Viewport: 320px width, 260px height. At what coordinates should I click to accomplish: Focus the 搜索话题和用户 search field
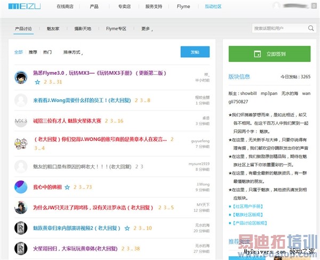click(x=279, y=28)
